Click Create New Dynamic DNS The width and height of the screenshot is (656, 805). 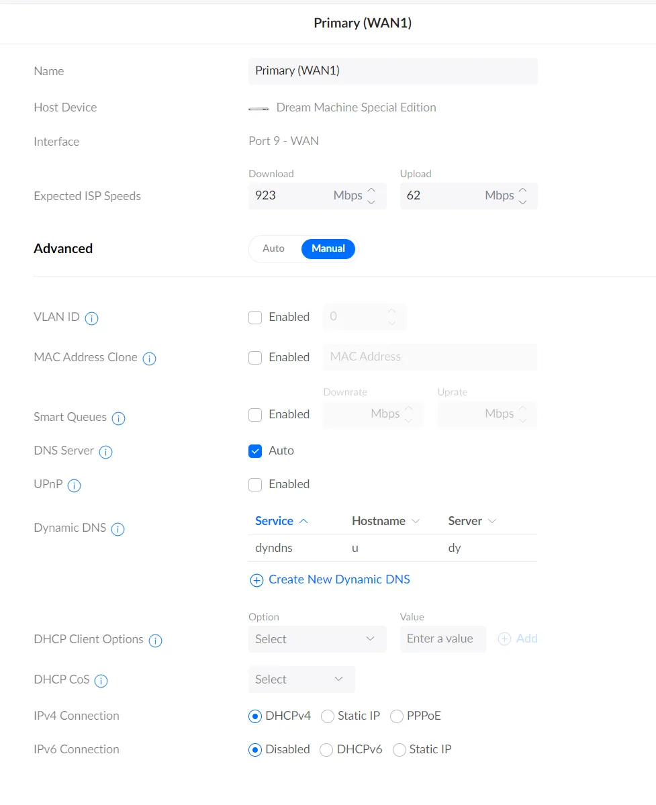pos(329,579)
